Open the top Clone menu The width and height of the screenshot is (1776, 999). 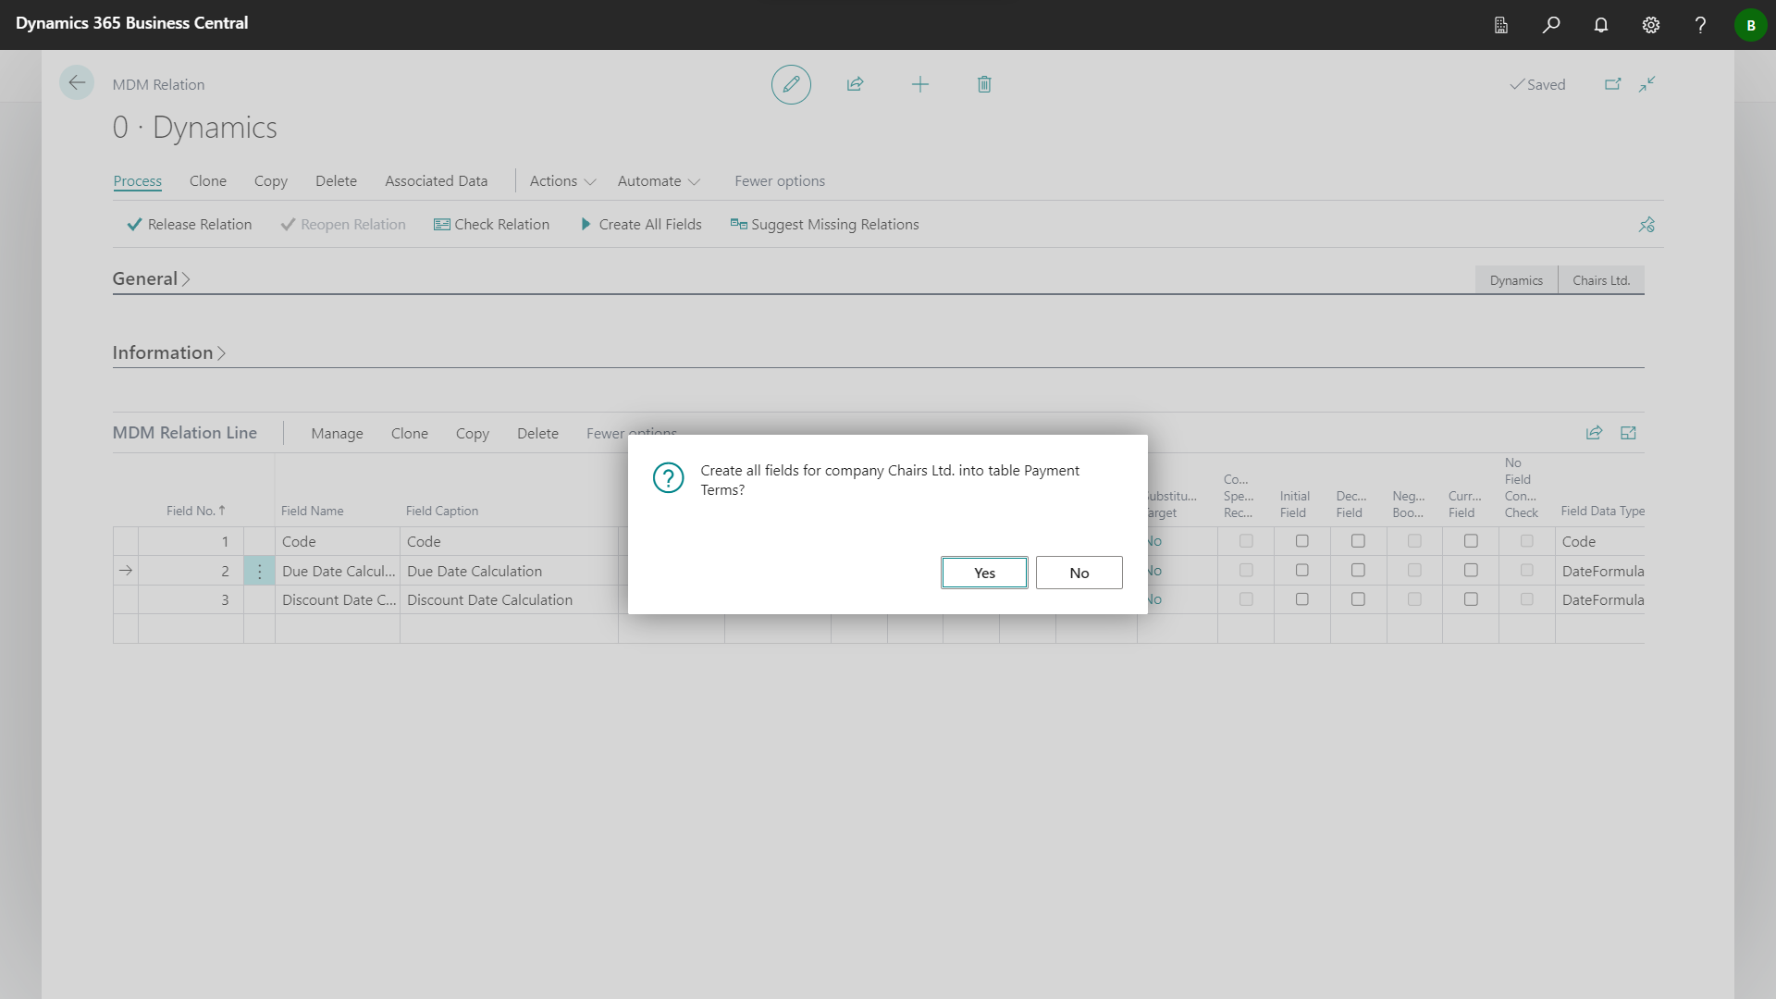(208, 181)
